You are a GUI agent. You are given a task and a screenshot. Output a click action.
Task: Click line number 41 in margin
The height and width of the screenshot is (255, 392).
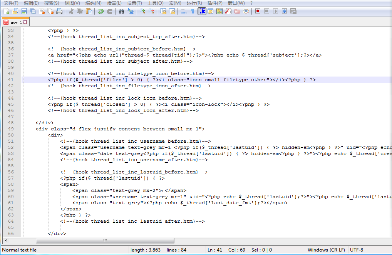(x=11, y=80)
